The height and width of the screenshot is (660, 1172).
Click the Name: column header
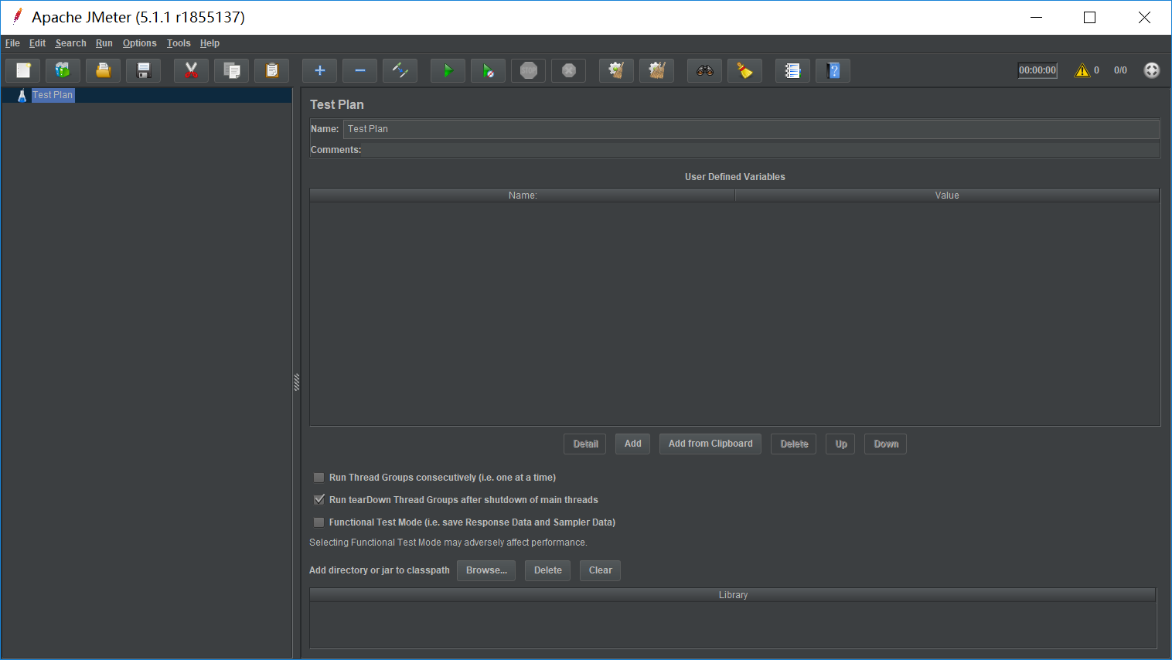(x=523, y=196)
